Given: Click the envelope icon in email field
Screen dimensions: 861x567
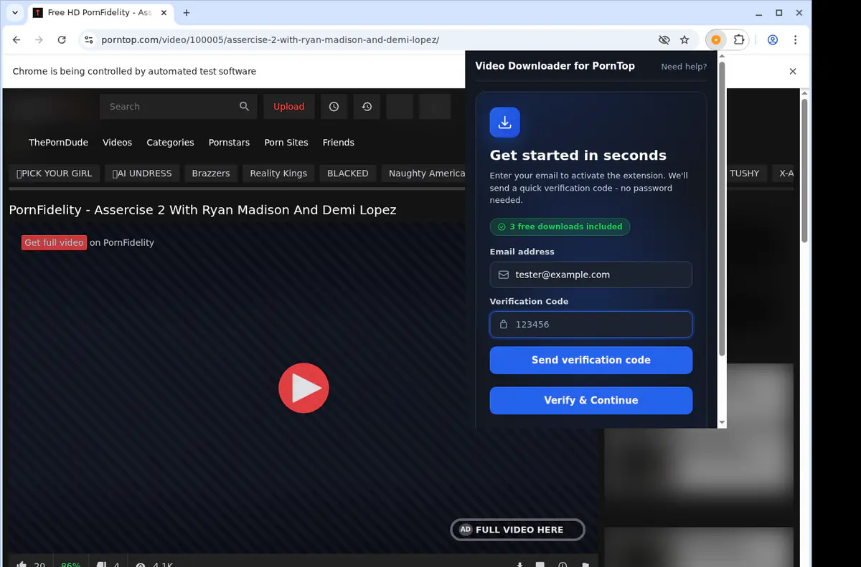Looking at the screenshot, I should tap(504, 275).
